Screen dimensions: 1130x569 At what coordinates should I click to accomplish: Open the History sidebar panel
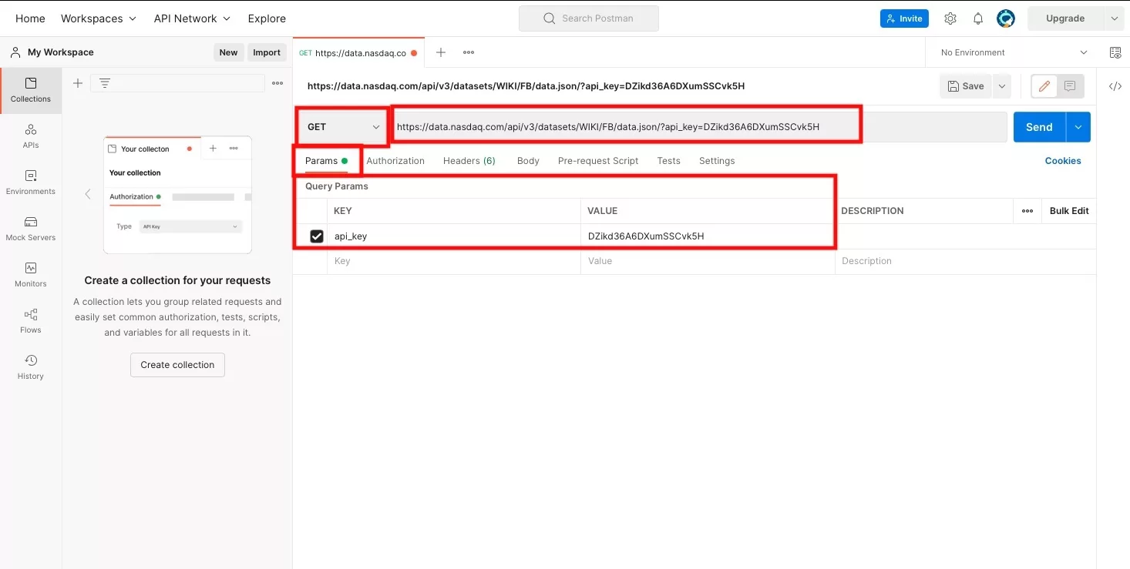[x=31, y=367]
